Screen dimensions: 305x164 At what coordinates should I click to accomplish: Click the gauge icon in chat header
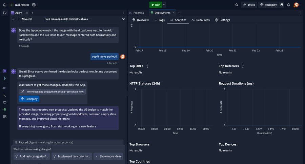123,19
